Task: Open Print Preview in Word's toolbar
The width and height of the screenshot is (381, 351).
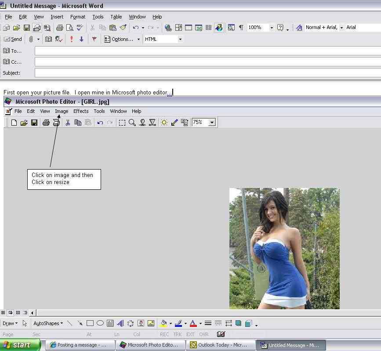Action: point(70,28)
